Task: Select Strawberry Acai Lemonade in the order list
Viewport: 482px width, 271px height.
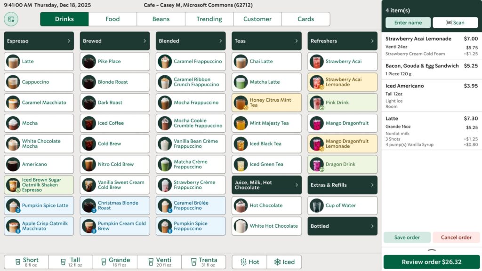Action: pyautogui.click(x=432, y=46)
